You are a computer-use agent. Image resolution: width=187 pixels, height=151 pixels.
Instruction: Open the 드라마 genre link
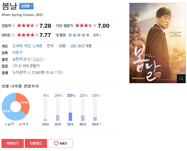18,46
